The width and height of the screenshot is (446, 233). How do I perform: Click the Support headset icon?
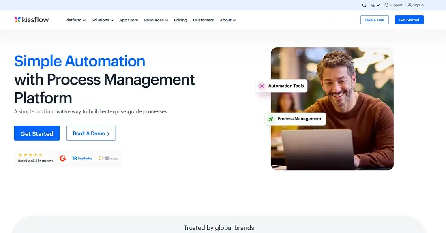[x=386, y=5]
